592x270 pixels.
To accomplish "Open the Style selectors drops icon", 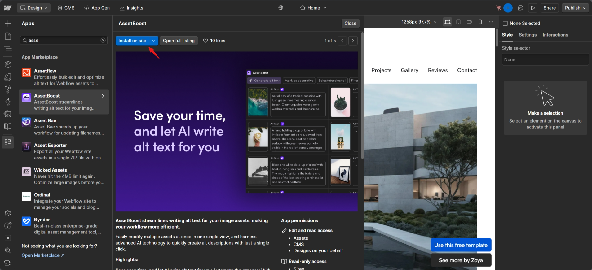I will coord(8,89).
